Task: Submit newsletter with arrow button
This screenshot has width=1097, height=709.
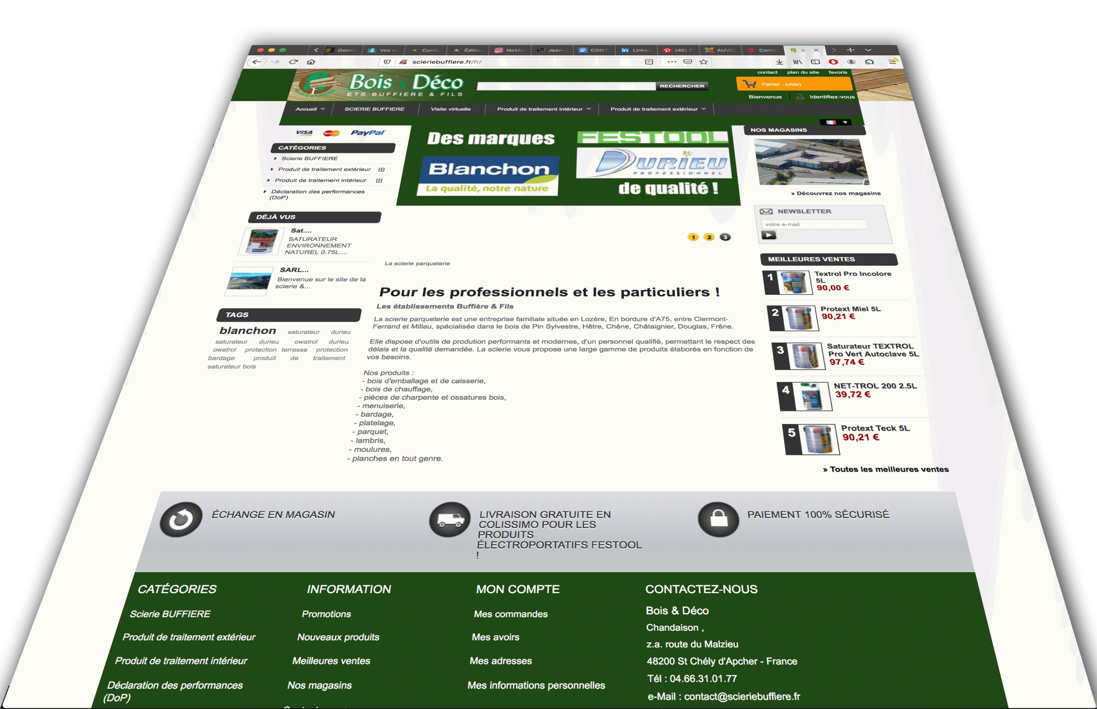Action: tap(769, 235)
